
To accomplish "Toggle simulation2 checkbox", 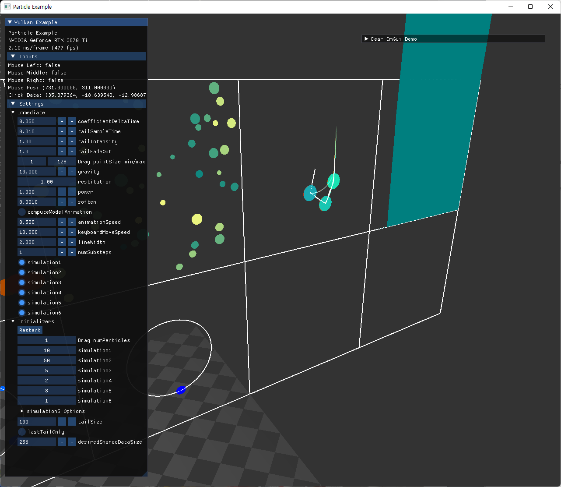I will click(21, 272).
